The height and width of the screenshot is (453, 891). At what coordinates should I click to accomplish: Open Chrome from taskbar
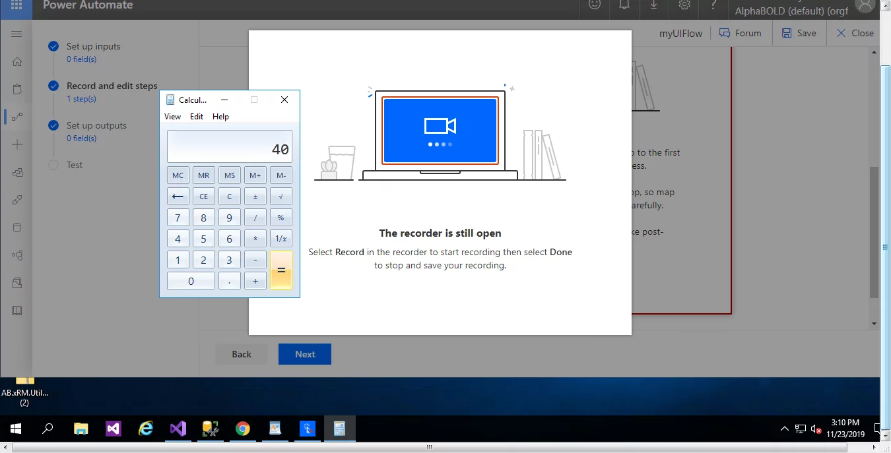(x=242, y=429)
